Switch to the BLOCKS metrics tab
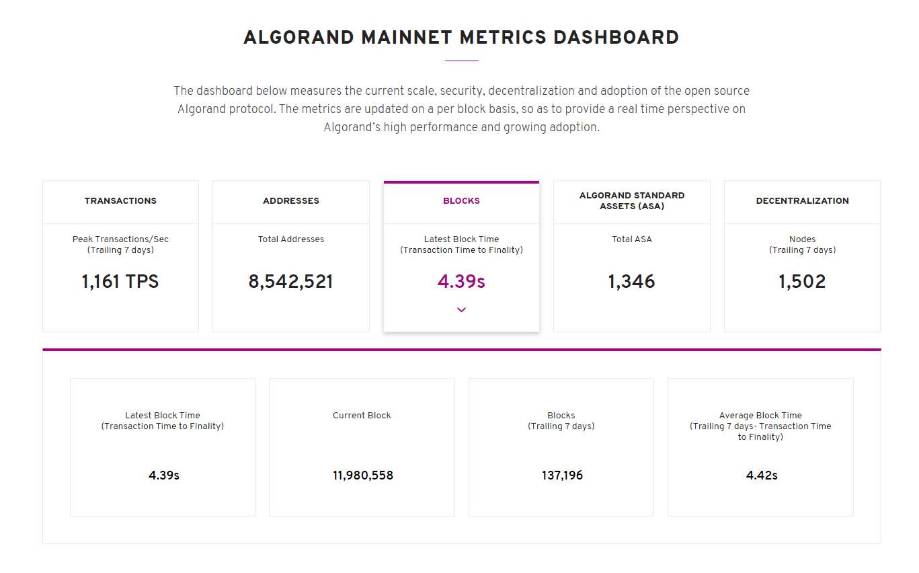 pyautogui.click(x=461, y=200)
